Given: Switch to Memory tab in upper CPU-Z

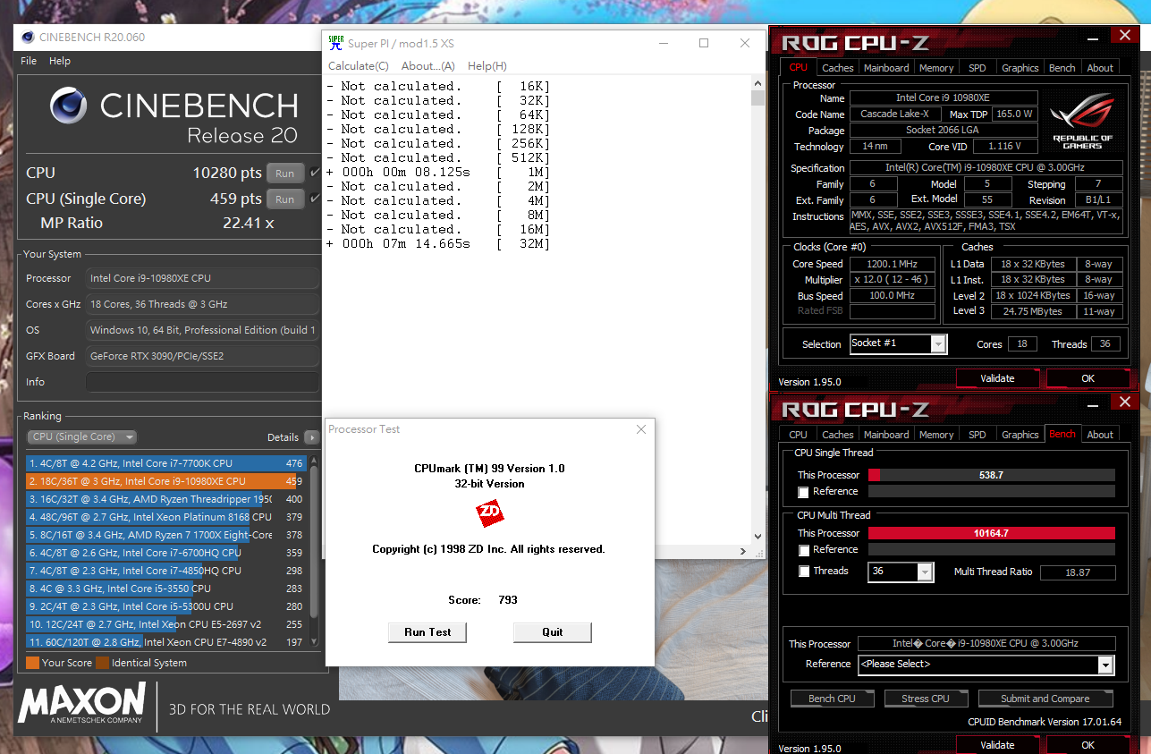Looking at the screenshot, I should coord(936,68).
